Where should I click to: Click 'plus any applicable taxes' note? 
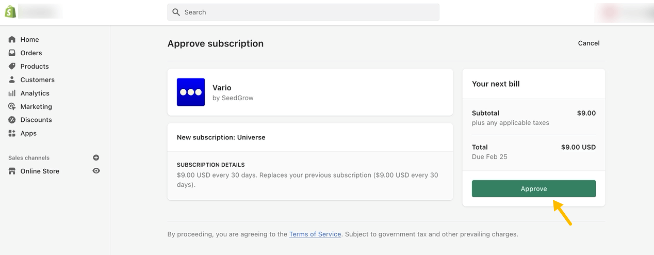point(511,123)
